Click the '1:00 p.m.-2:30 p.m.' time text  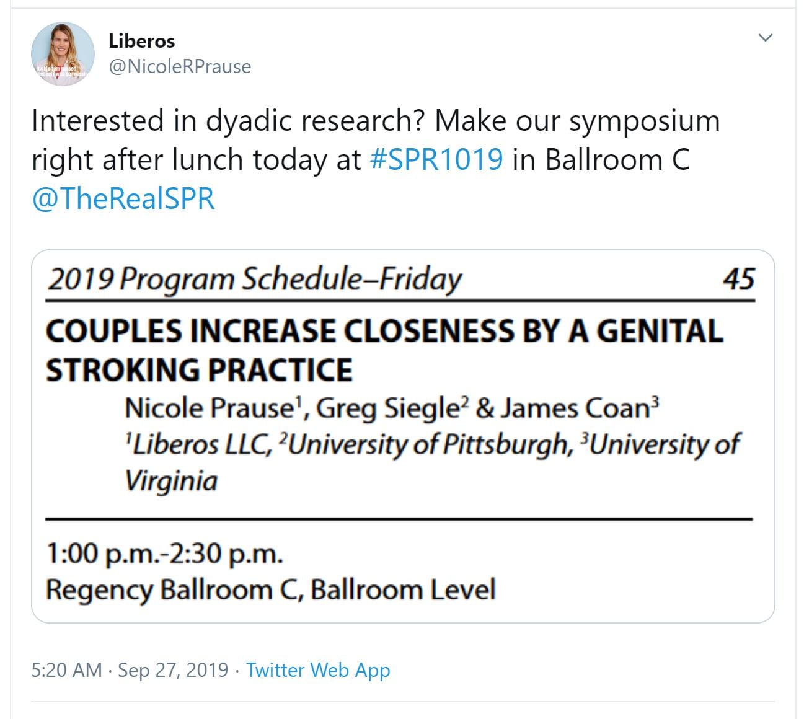(x=165, y=552)
